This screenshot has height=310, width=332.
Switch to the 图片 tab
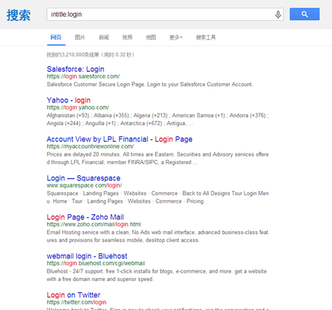[80, 37]
